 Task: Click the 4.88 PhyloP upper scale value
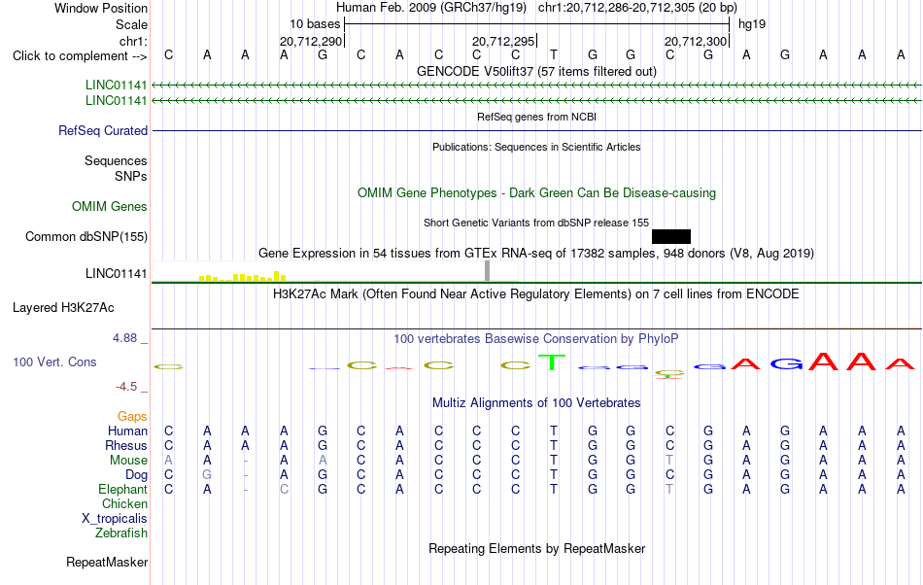click(124, 338)
